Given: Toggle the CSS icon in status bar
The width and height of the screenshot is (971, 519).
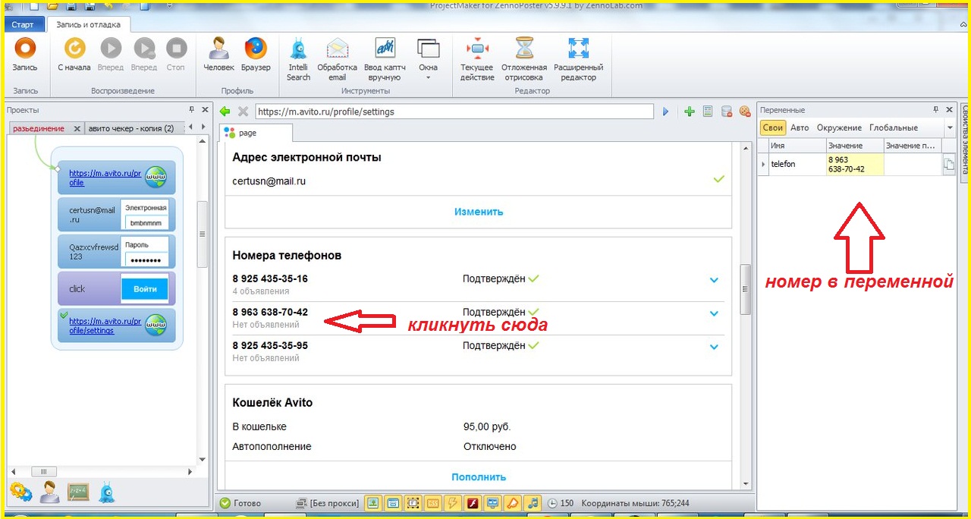Looking at the screenshot, I should click(433, 502).
